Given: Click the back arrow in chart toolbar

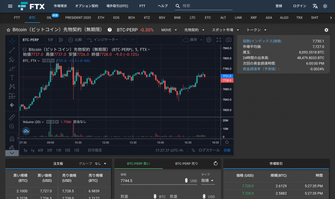Looking at the screenshot, I should point(12,105).
